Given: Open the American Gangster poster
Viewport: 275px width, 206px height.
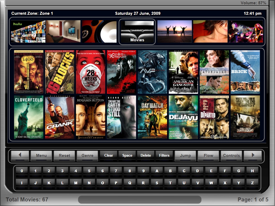Looking at the screenshot, I should [183, 72].
